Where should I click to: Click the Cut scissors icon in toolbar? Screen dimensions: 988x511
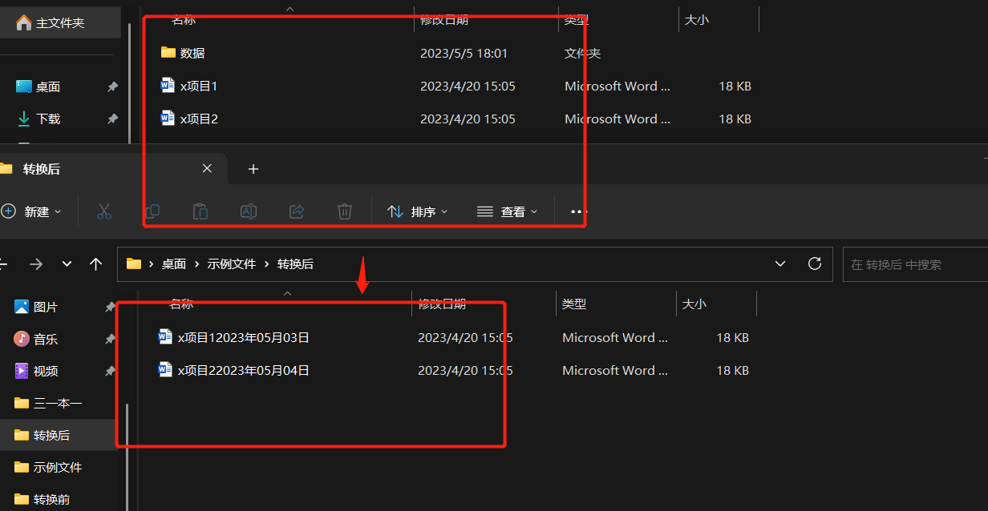[104, 211]
